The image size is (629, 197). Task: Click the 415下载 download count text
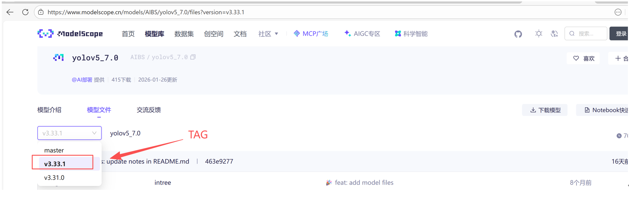(121, 80)
